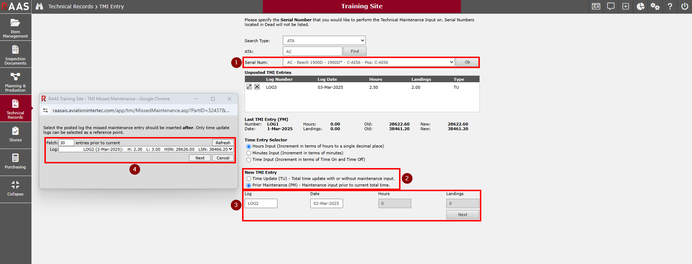Screen dimensions: 692x264
Task: Edit the LOG3 unposted entry pencil icon
Action: coord(249,87)
